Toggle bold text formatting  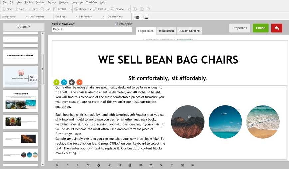coord(57,165)
